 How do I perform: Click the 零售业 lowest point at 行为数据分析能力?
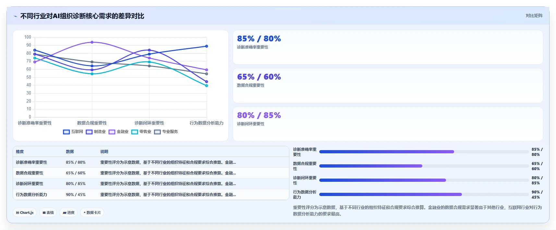click(x=207, y=86)
